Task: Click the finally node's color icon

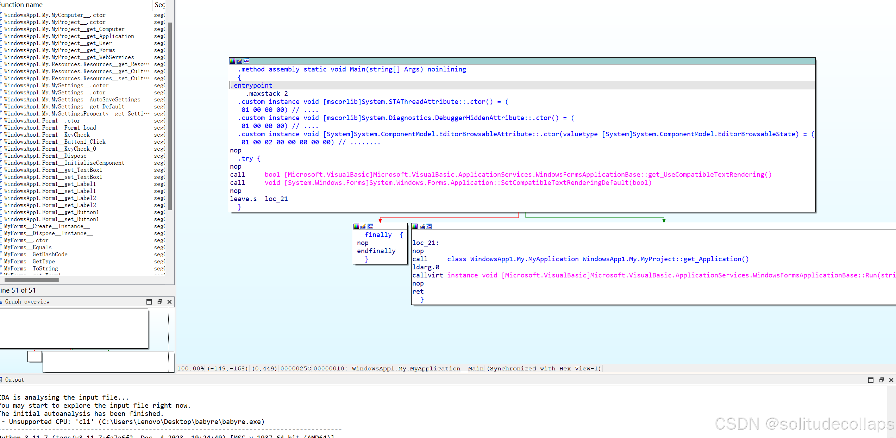Action: [x=356, y=226]
